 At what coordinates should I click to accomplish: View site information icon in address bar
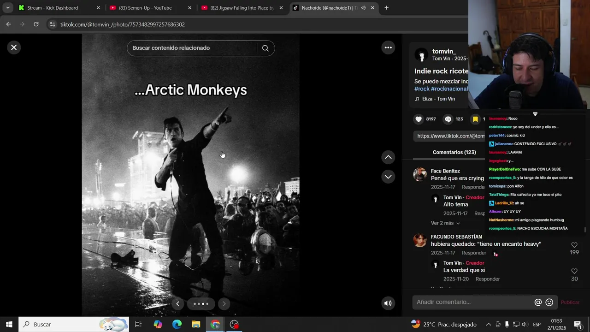(x=52, y=24)
